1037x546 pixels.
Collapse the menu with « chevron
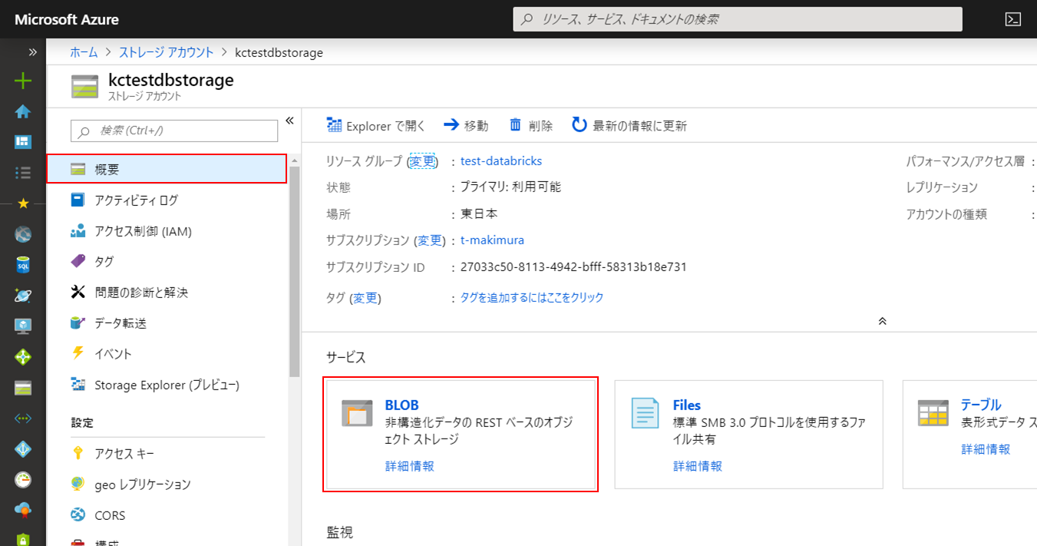click(289, 120)
